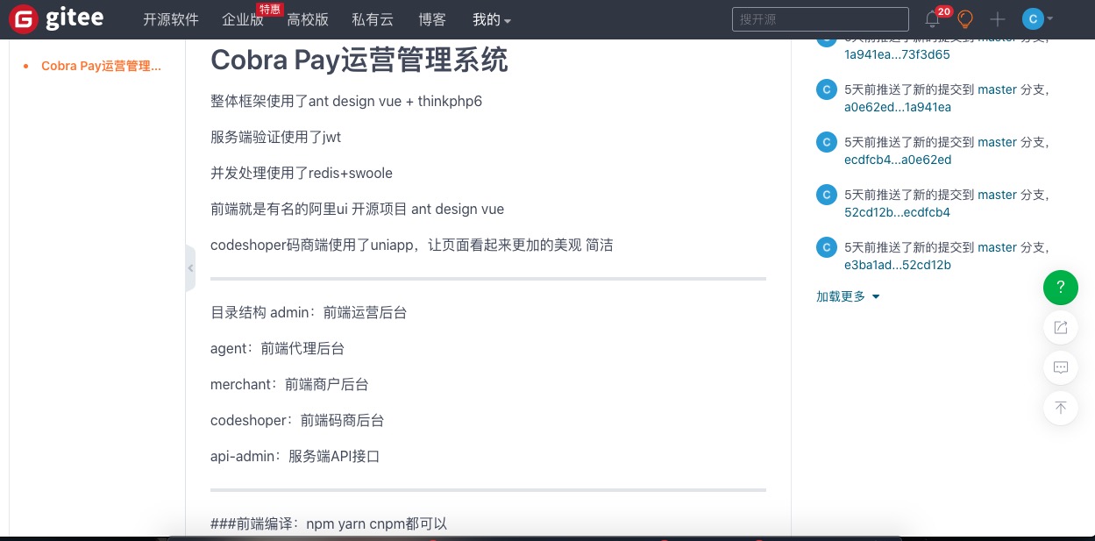Image resolution: width=1095 pixels, height=541 pixels.
Task: Select the 开源软件 menu item
Action: (170, 19)
